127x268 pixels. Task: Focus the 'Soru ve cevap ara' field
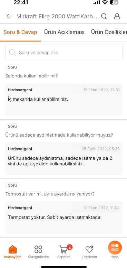tap(64, 53)
